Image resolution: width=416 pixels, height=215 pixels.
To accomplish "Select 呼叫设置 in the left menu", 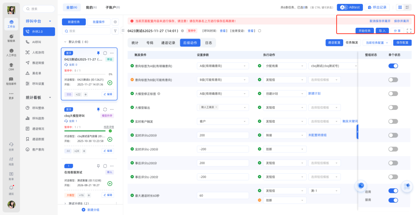I will [38, 83].
